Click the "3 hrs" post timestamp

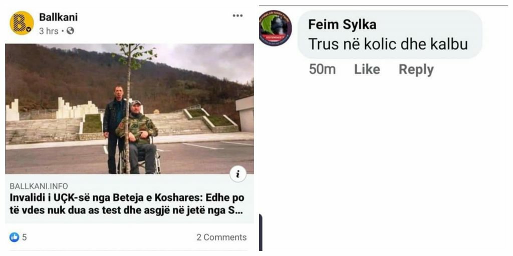pos(49,31)
